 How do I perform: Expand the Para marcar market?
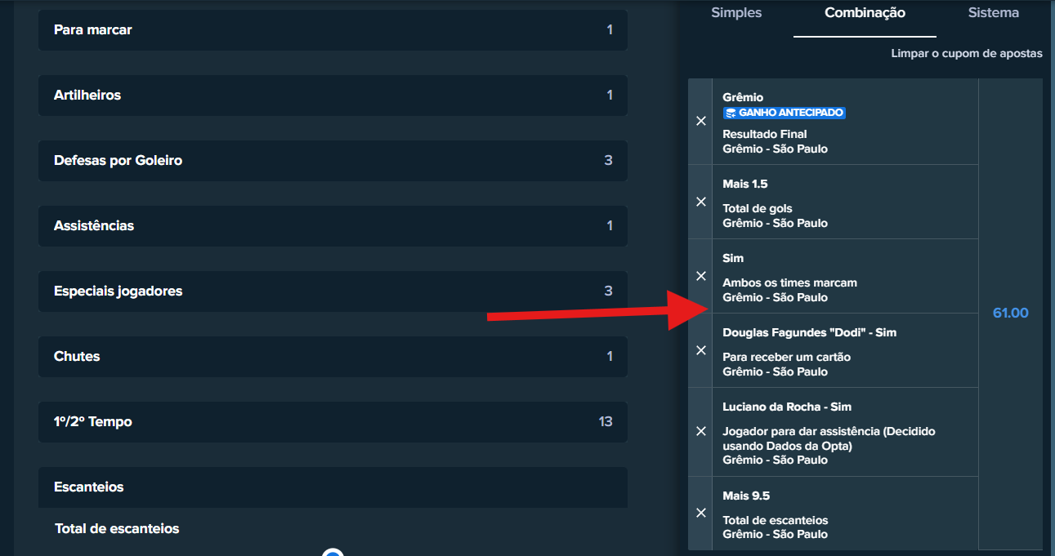click(333, 30)
